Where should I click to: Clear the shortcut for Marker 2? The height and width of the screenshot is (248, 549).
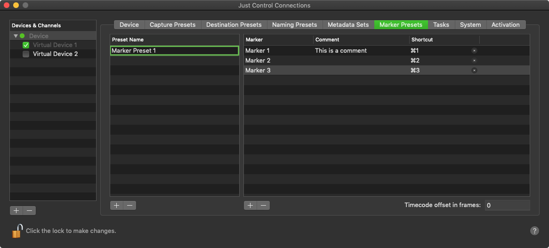pos(474,61)
